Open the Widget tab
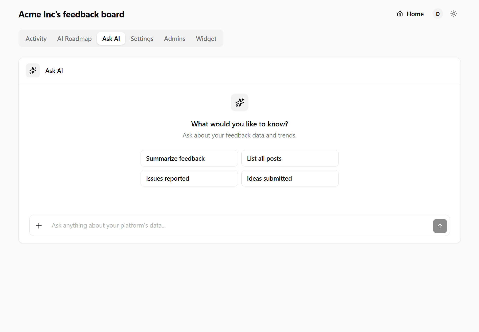 tap(206, 38)
